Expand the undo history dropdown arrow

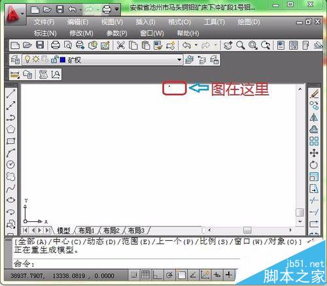tap(196, 45)
